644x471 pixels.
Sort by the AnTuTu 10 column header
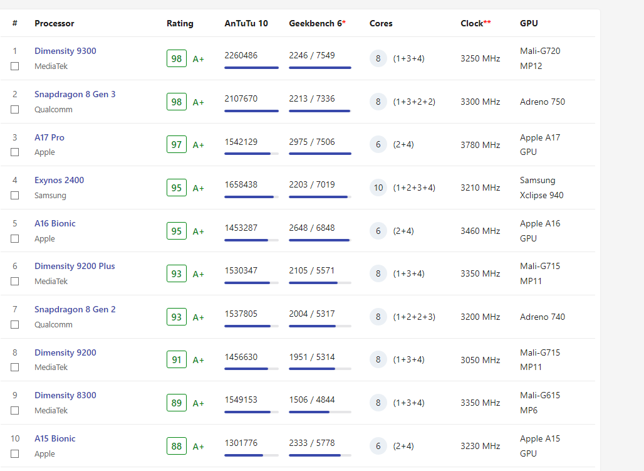246,23
